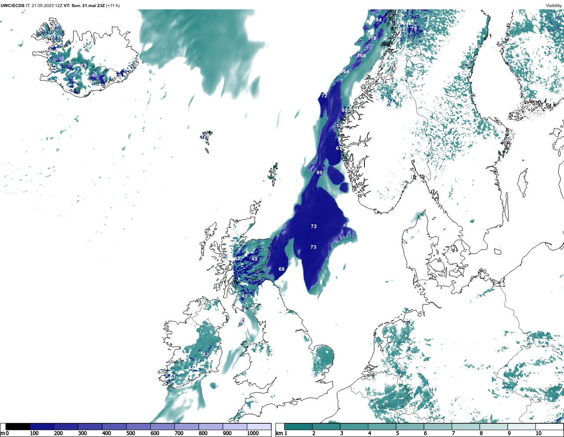Click the "80" value west of Norway
The width and height of the screenshot is (564, 437).
(x=319, y=172)
